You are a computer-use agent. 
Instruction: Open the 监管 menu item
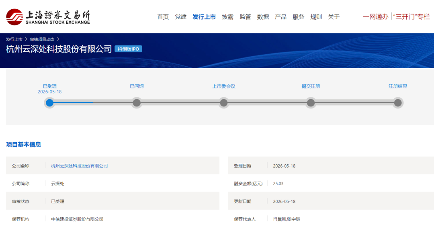tap(245, 17)
